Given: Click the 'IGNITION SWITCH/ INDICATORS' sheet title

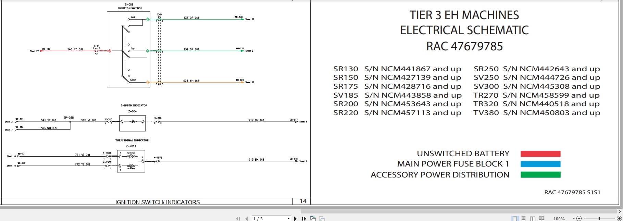Looking at the screenshot, I should (158, 202).
